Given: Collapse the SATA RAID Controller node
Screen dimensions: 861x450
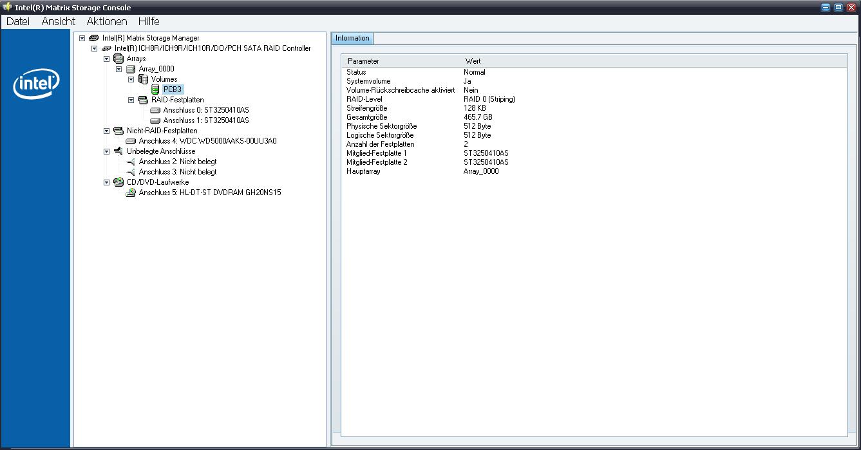Looking at the screenshot, I should 95,48.
